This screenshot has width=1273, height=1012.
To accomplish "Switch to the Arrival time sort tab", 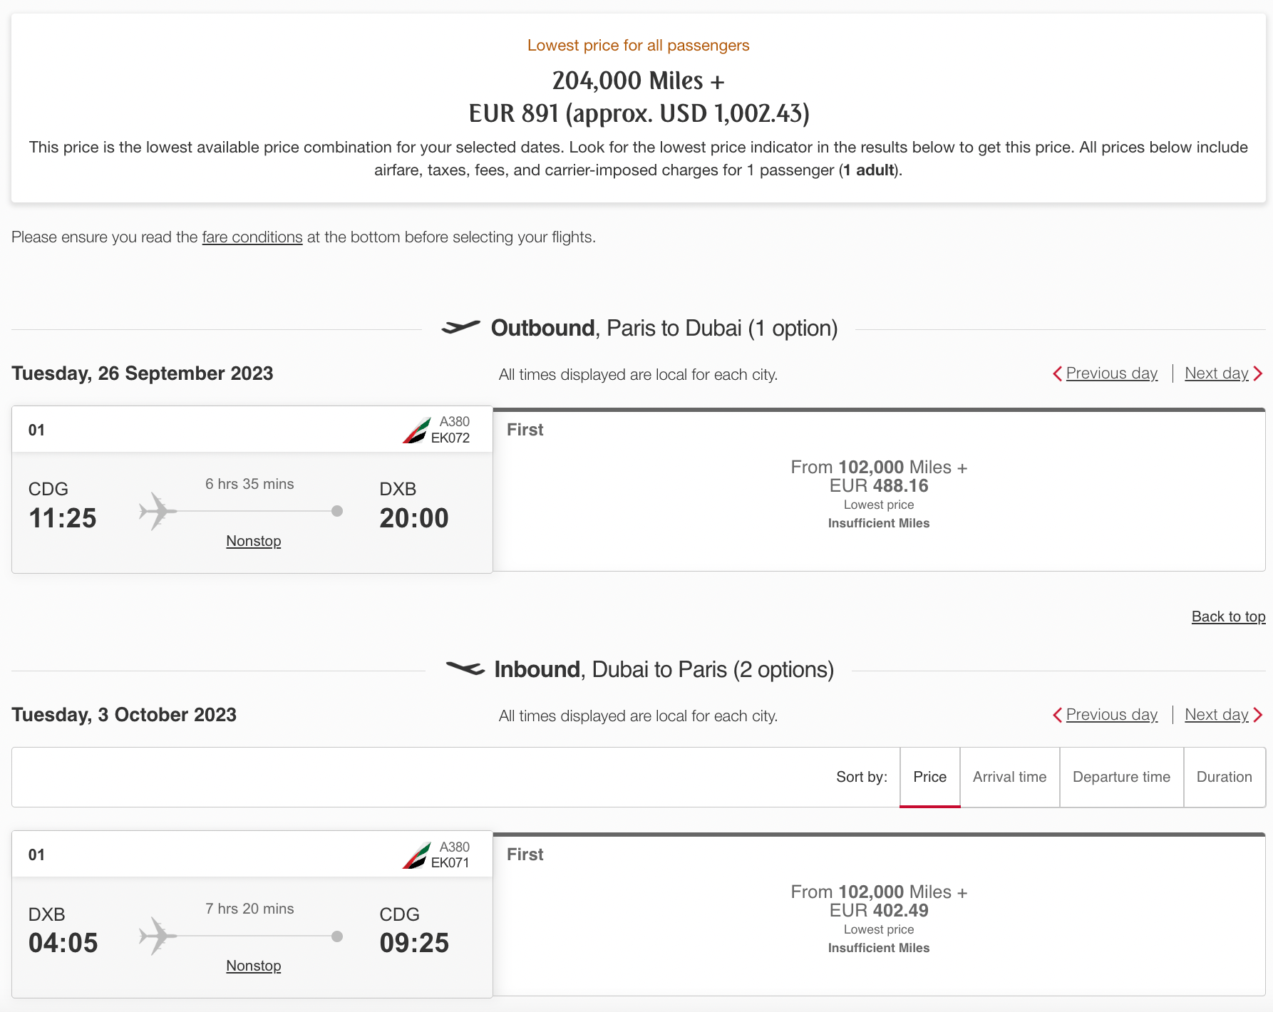I will click(x=1009, y=777).
